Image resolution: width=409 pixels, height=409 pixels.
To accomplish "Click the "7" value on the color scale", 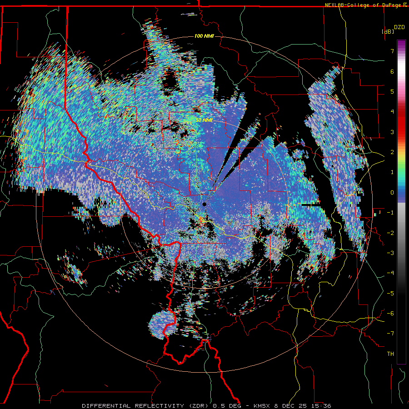I will tap(392, 51).
